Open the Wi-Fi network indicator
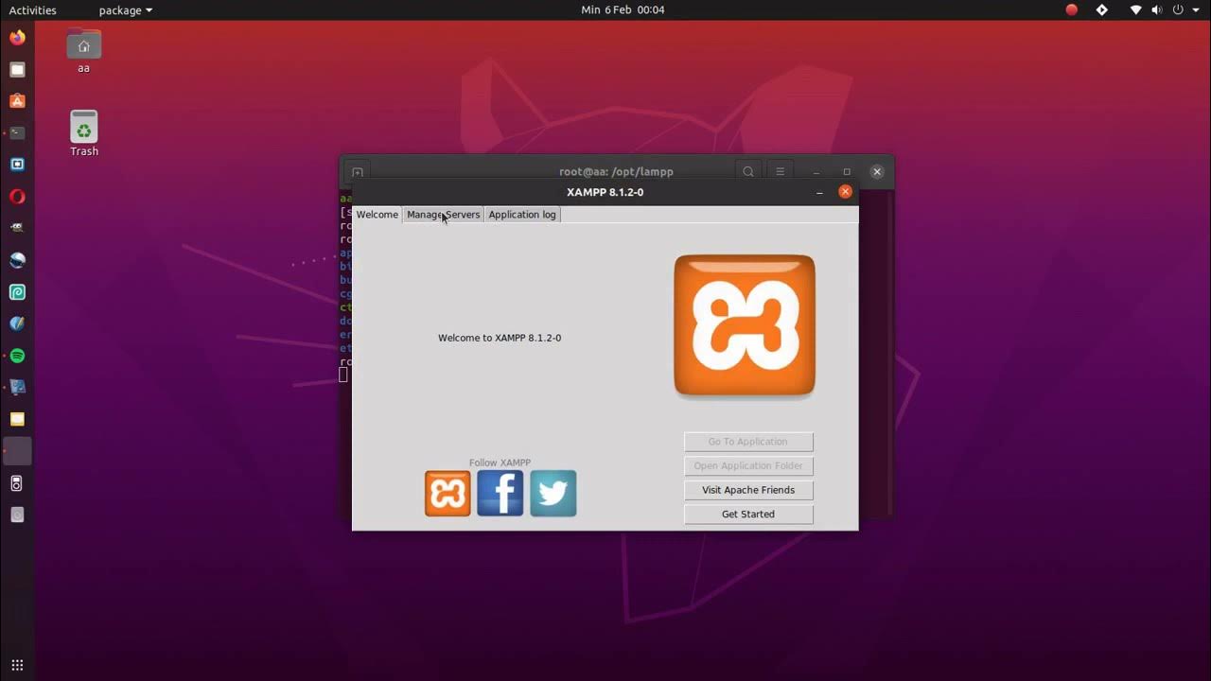 [1136, 10]
